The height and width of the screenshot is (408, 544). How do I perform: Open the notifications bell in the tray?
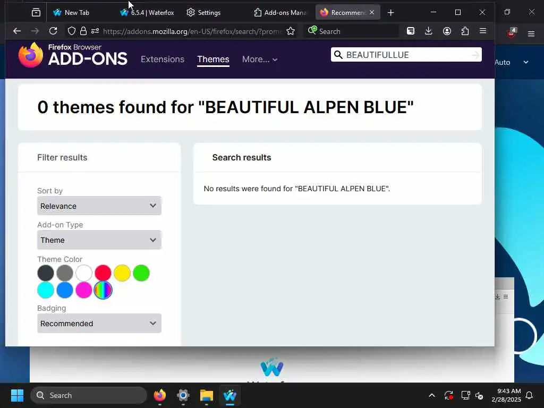(x=530, y=395)
